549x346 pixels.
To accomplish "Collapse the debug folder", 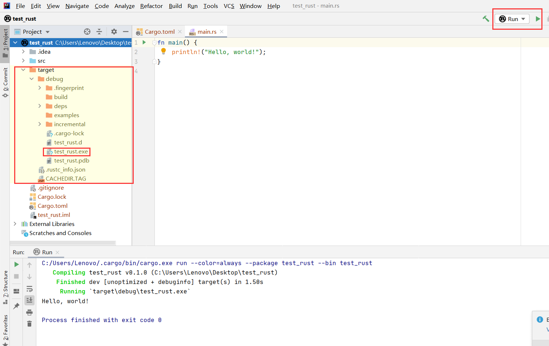I will (32, 79).
